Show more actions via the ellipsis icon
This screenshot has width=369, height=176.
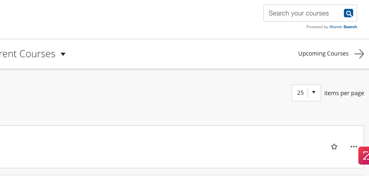point(354,147)
